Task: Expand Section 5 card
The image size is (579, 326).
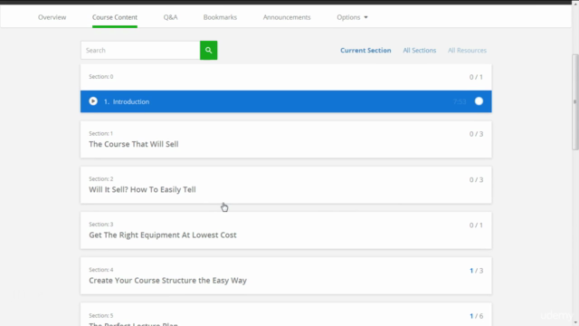Action: pos(286,314)
